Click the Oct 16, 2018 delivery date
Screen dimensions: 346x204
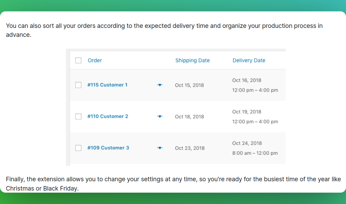pyautogui.click(x=247, y=80)
